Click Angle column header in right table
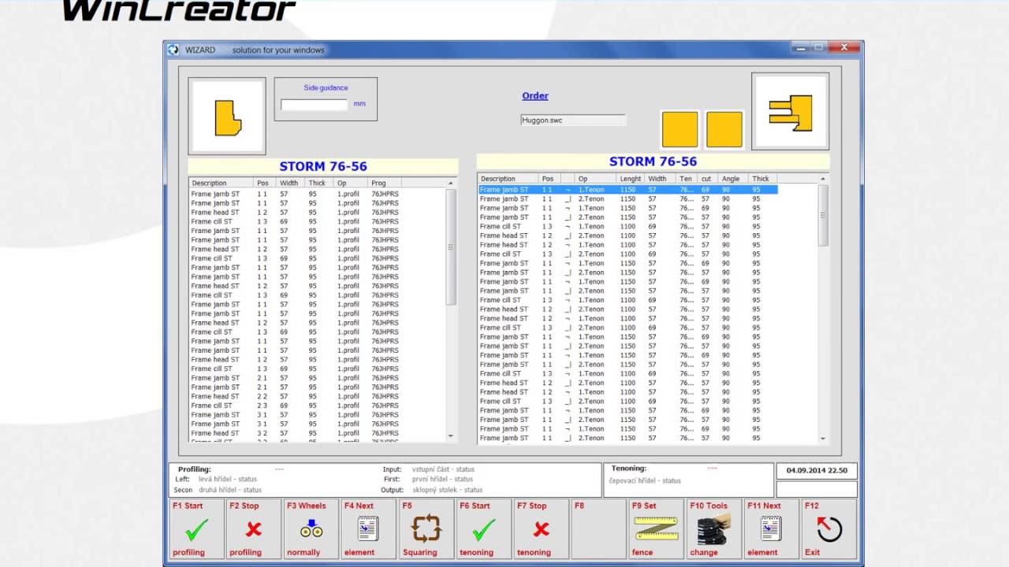1009x567 pixels. (733, 179)
